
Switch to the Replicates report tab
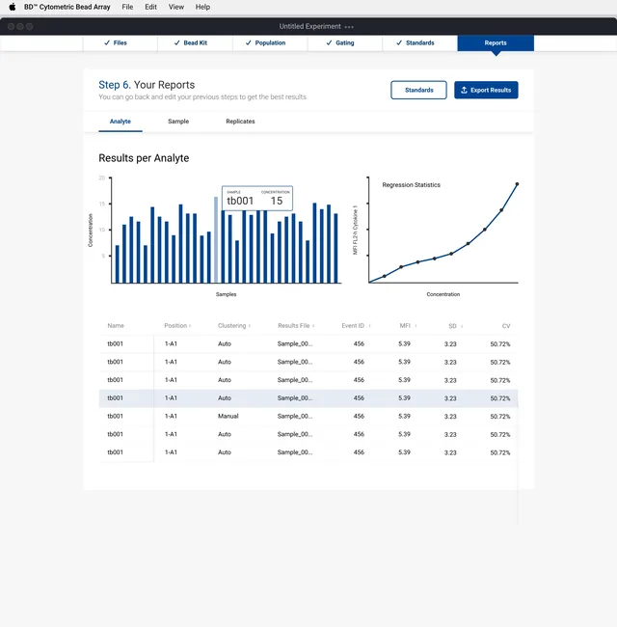[240, 122]
